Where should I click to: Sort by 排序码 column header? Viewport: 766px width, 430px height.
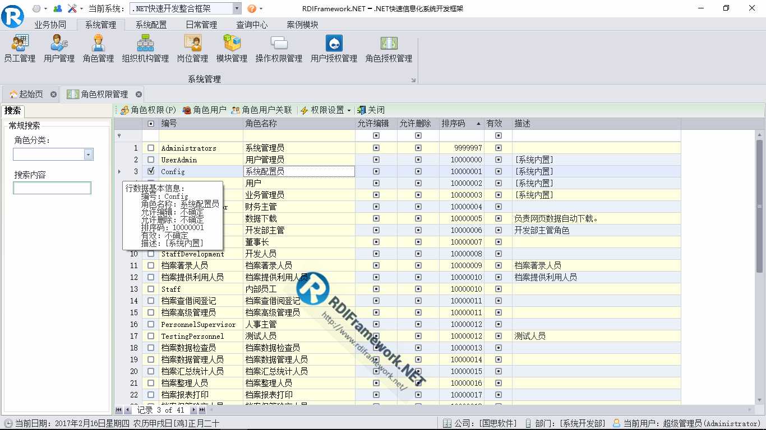pos(462,124)
